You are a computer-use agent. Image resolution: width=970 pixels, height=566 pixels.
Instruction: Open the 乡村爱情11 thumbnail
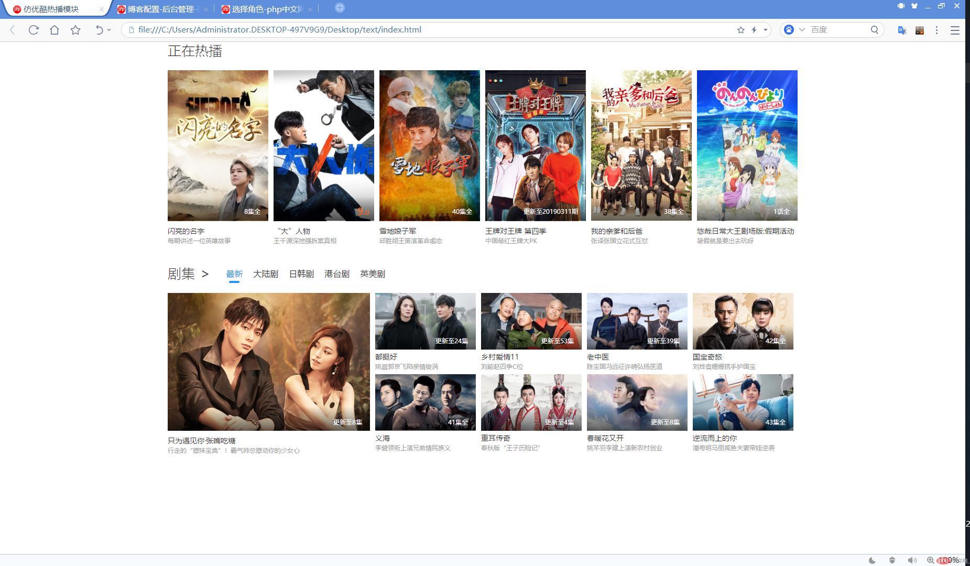point(531,321)
